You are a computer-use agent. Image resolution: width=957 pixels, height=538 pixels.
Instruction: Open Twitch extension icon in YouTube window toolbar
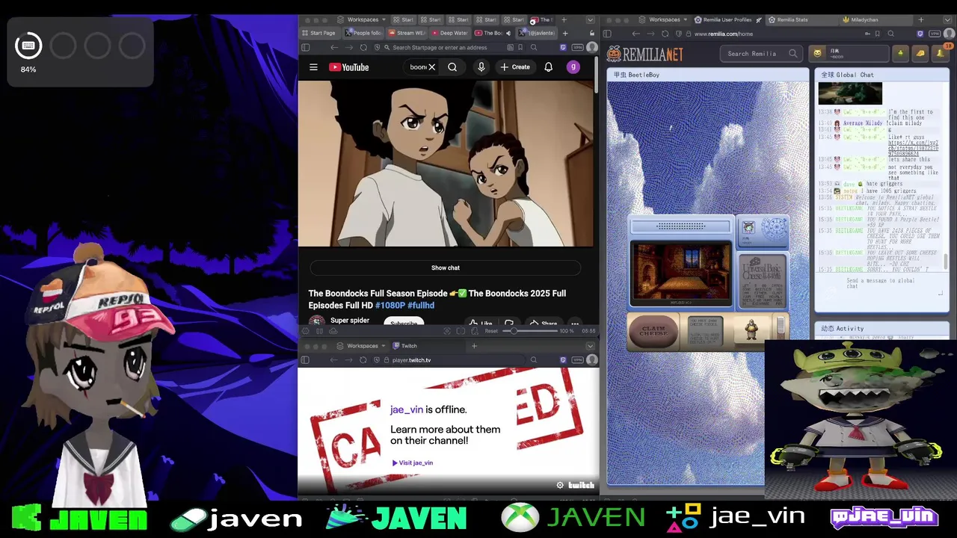(563, 47)
